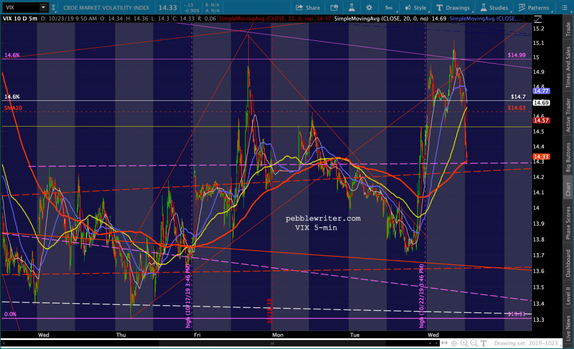This screenshot has width=574, height=349.
Task: Click the $13.31 magenta level label
Action: 516,314
